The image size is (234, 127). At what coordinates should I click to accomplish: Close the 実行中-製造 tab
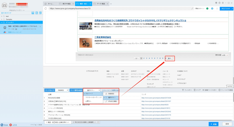click(73, 4)
